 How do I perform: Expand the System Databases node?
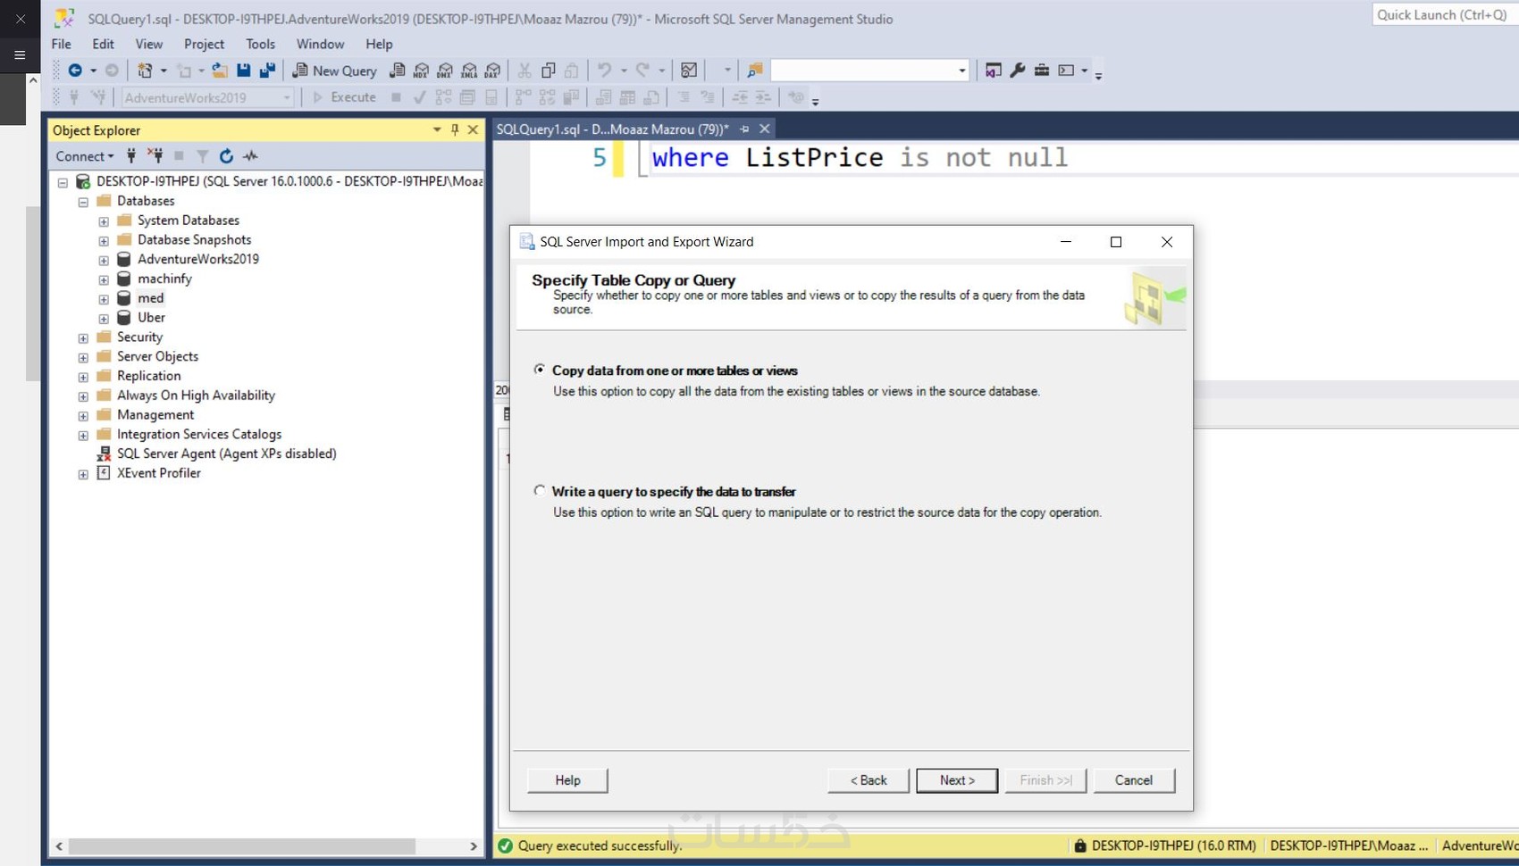[x=104, y=221]
